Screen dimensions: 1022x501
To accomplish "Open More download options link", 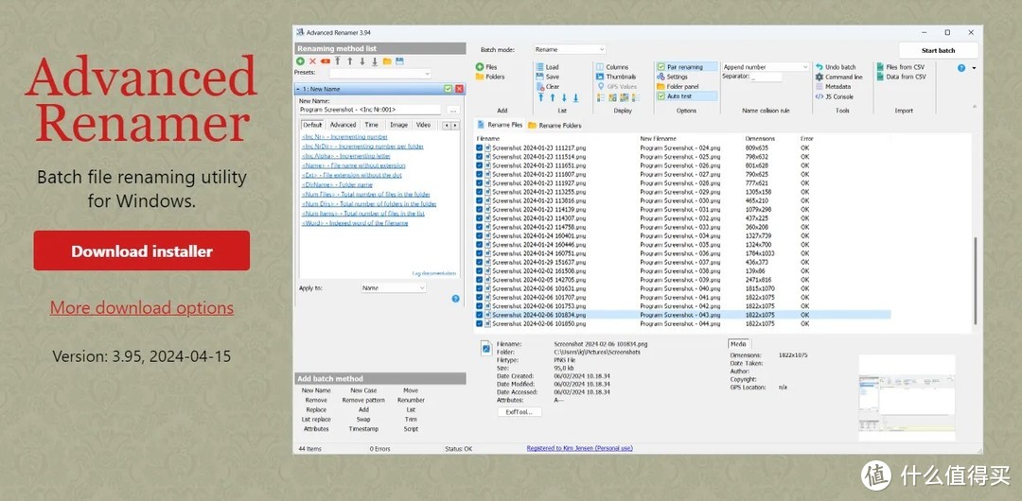I will click(141, 307).
